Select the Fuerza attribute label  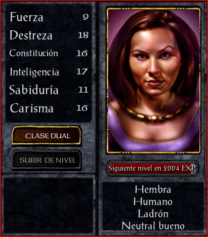click(26, 17)
